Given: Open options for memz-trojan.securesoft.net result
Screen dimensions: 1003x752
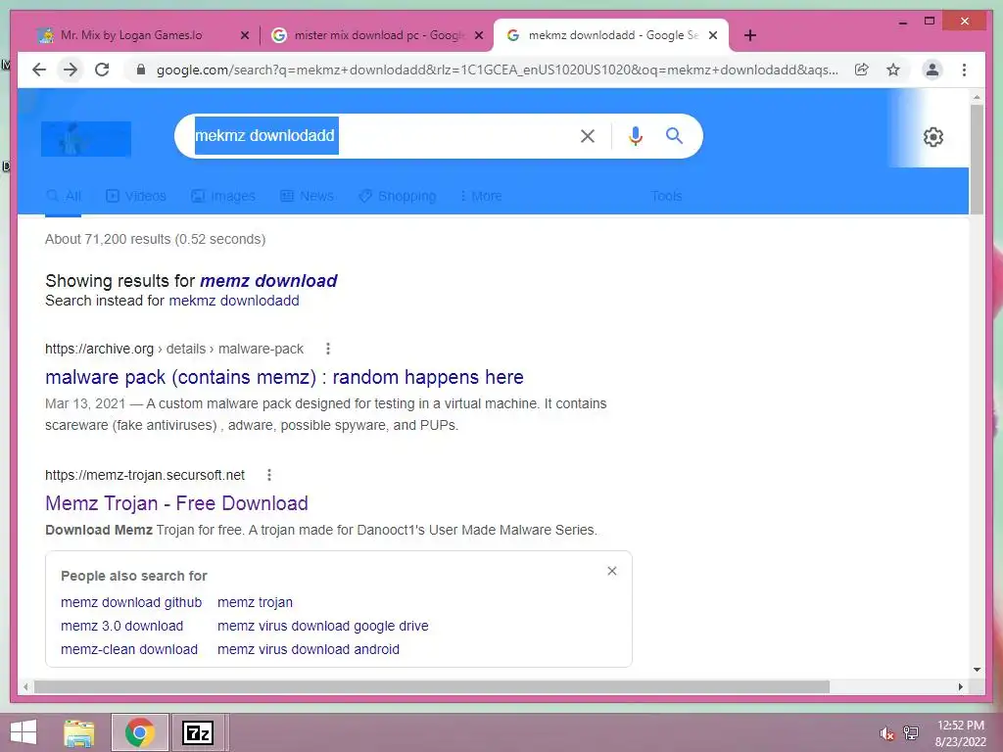Looking at the screenshot, I should pos(269,475).
